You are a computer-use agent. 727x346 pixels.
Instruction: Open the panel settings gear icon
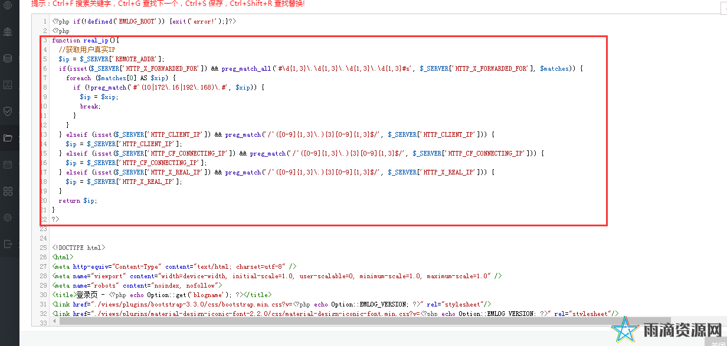click(x=8, y=218)
